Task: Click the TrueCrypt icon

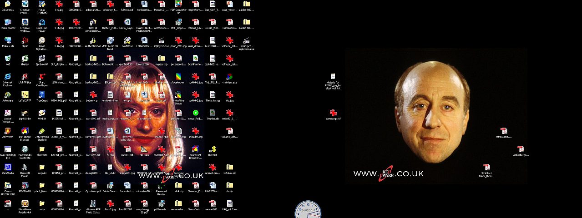Action: [42, 95]
